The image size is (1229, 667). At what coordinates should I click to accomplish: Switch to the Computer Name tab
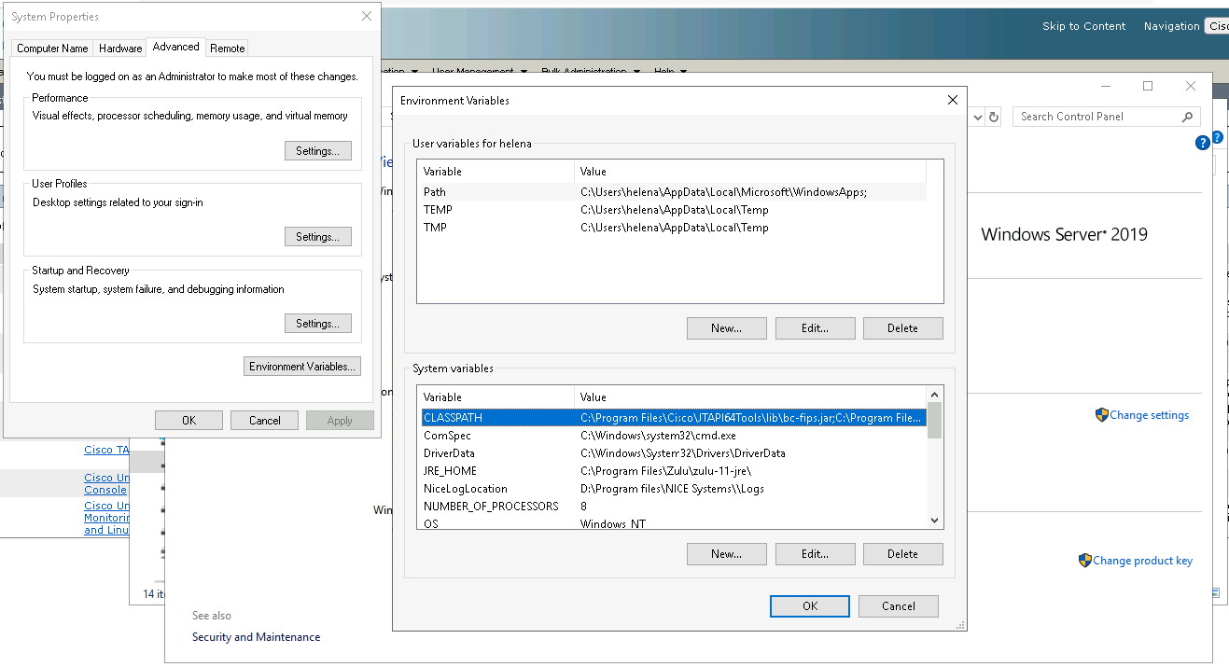(x=52, y=49)
